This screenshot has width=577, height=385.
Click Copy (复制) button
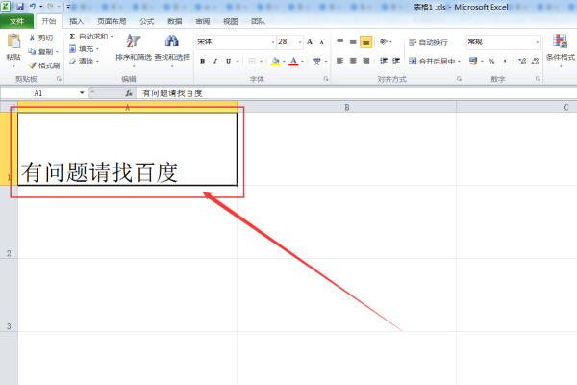[x=42, y=52]
